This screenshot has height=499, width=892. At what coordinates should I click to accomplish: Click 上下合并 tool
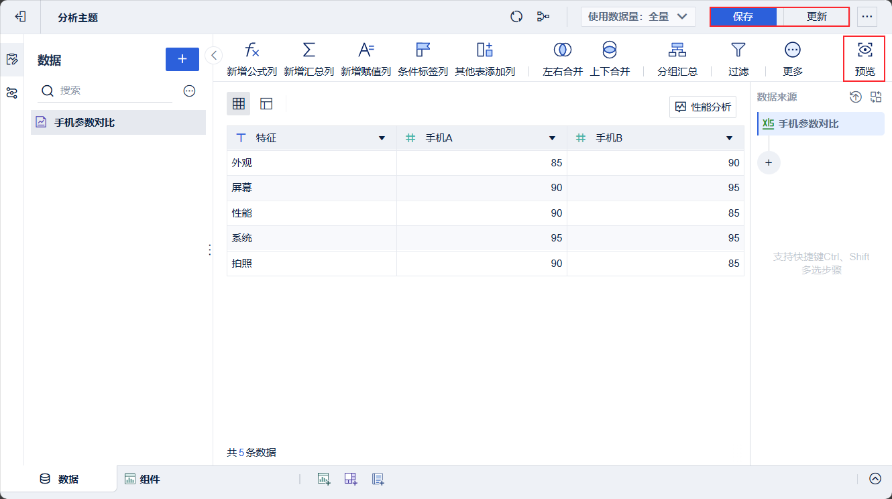pos(610,59)
